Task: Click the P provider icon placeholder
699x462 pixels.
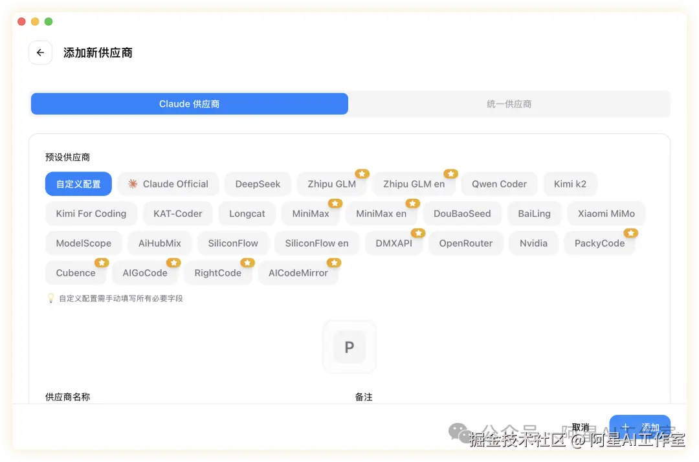Action: [x=349, y=347]
